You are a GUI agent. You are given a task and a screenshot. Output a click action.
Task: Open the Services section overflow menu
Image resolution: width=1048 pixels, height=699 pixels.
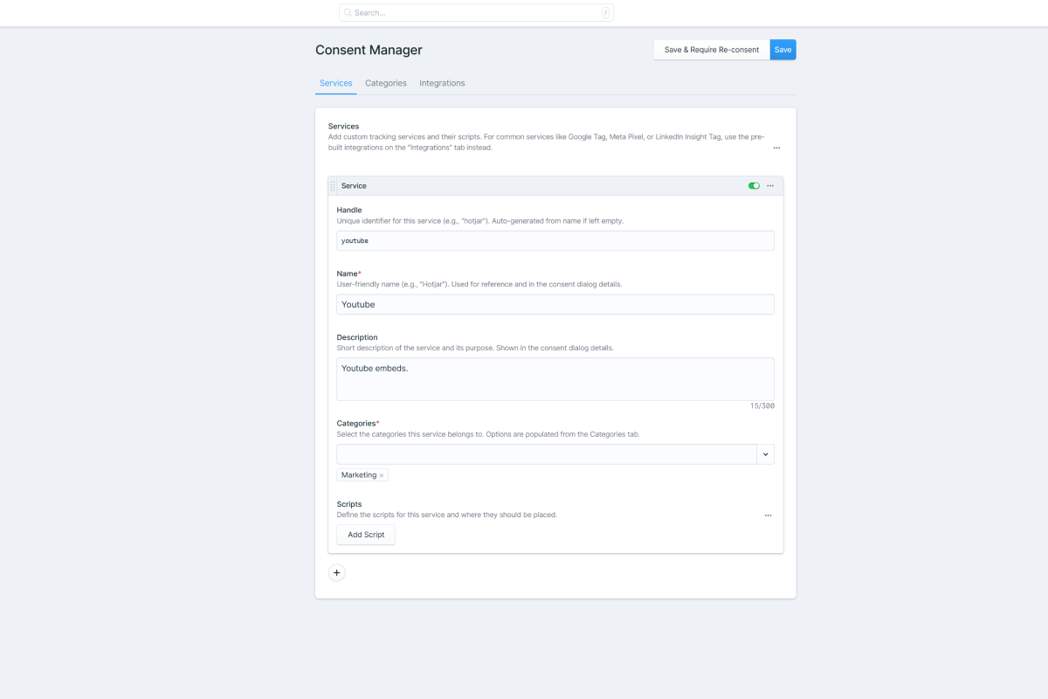(x=776, y=148)
